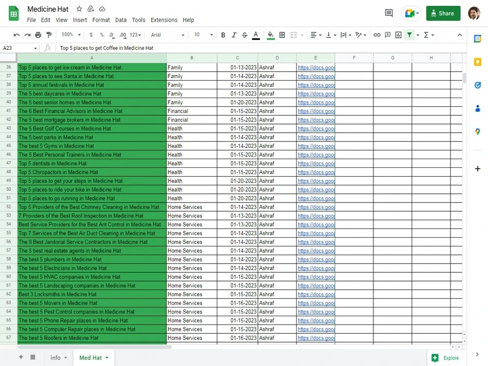Open the Arial font dropdown
This screenshot has height=366, width=488.
167,35
